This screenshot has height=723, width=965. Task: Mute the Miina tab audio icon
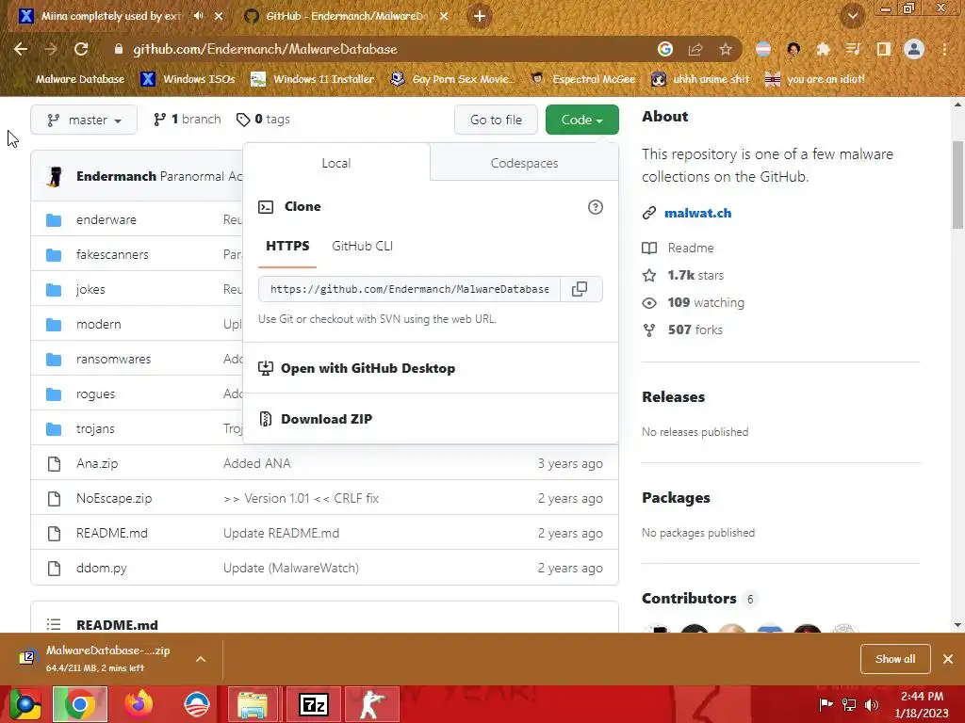tap(198, 16)
